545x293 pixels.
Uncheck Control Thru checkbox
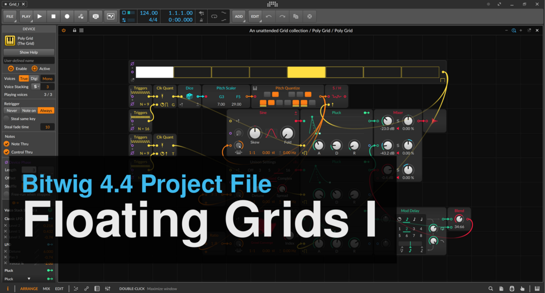point(7,152)
